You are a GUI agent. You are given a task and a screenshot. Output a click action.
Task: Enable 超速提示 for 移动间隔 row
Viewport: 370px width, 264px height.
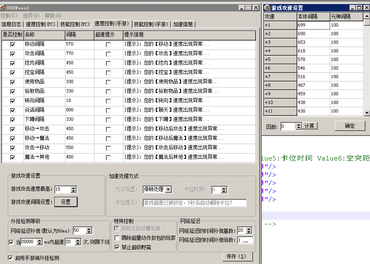pos(108,44)
